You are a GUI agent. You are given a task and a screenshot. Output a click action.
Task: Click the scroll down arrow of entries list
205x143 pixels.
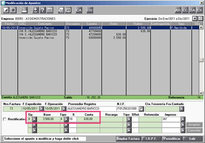(201, 93)
